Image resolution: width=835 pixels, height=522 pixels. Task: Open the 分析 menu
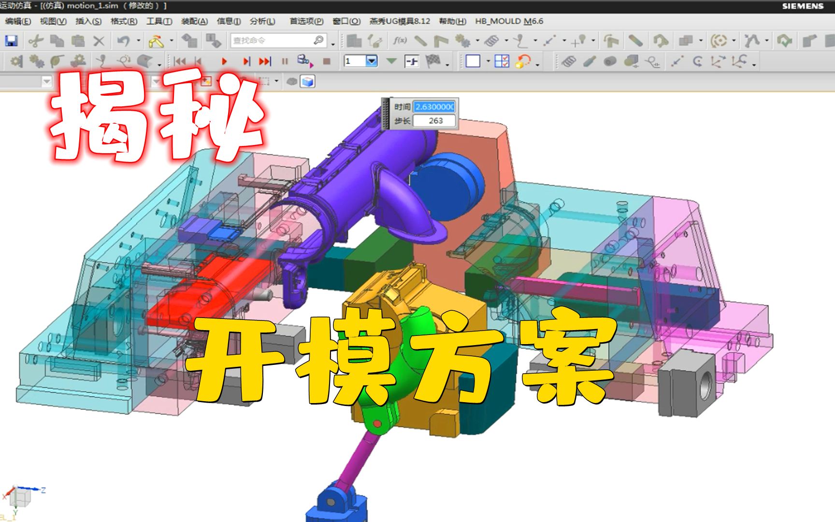(x=261, y=21)
